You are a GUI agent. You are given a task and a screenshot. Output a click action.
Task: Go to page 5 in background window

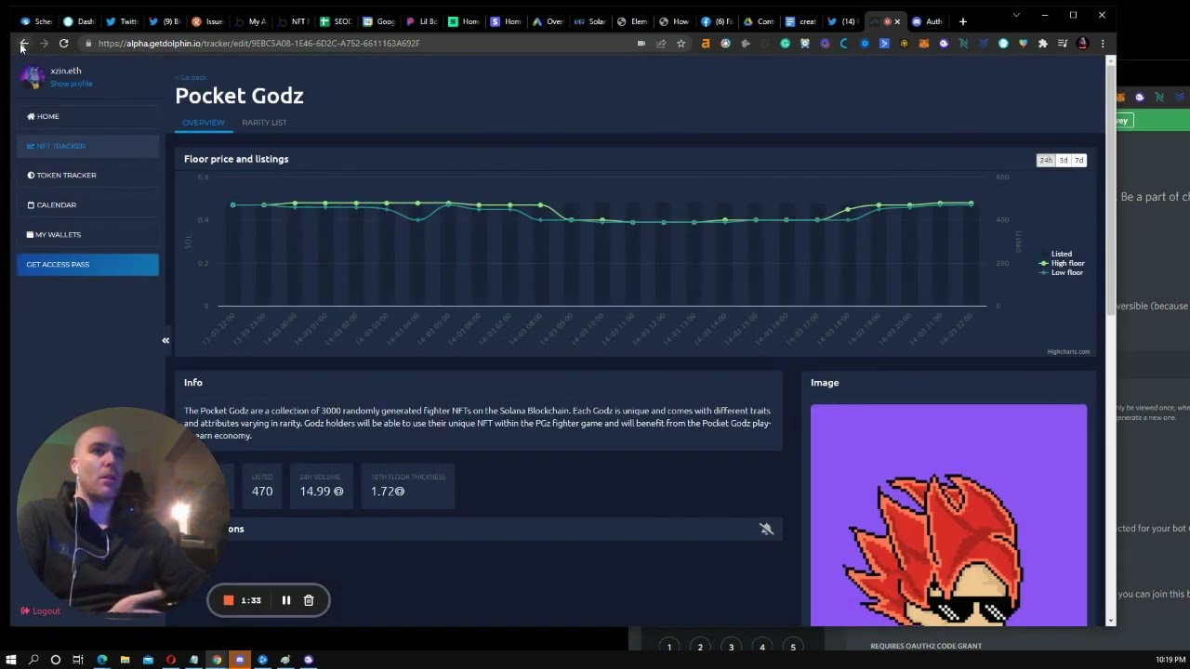tap(793, 647)
